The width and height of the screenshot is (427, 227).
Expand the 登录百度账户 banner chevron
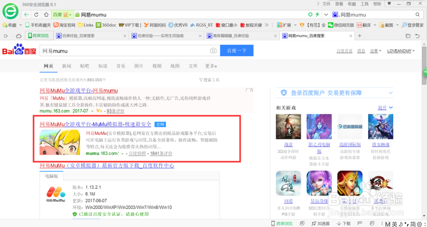pyautogui.click(x=391, y=93)
